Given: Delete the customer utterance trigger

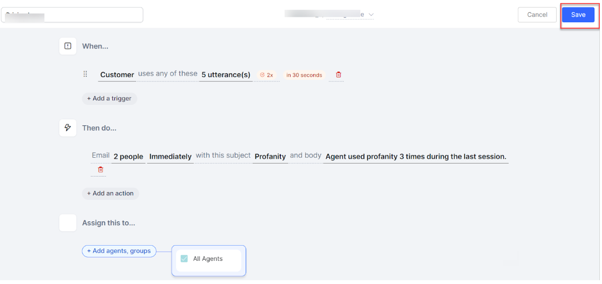Looking at the screenshot, I should click(x=339, y=75).
